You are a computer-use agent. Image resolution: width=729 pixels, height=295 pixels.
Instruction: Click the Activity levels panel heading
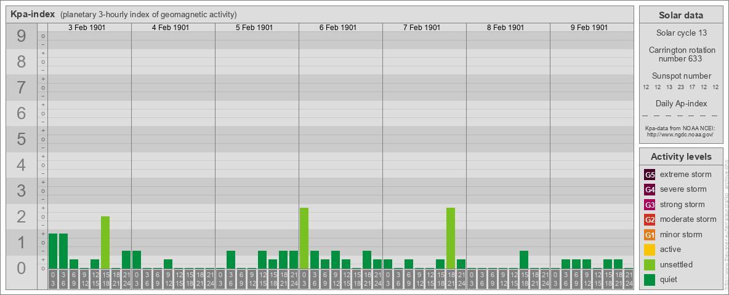point(680,157)
